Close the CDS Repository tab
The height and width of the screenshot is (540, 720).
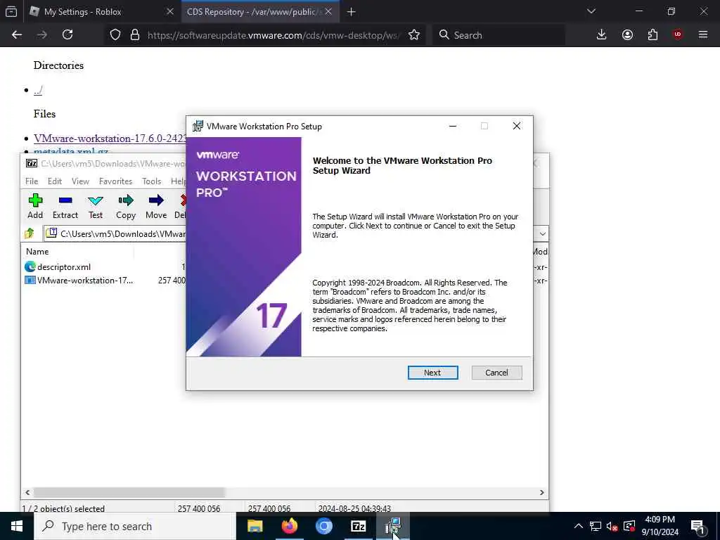tap(328, 11)
